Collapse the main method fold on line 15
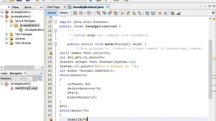 click(55, 44)
